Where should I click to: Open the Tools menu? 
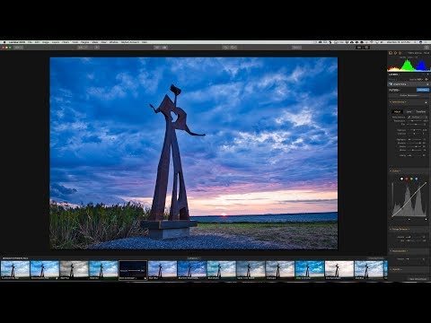(x=75, y=42)
